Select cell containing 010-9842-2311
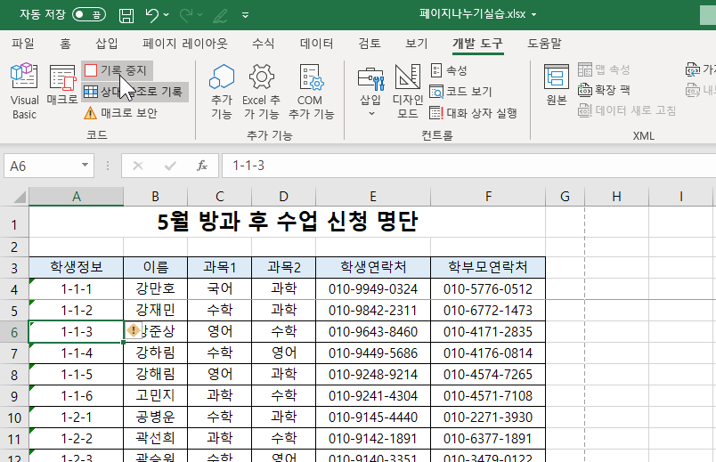 (372, 311)
